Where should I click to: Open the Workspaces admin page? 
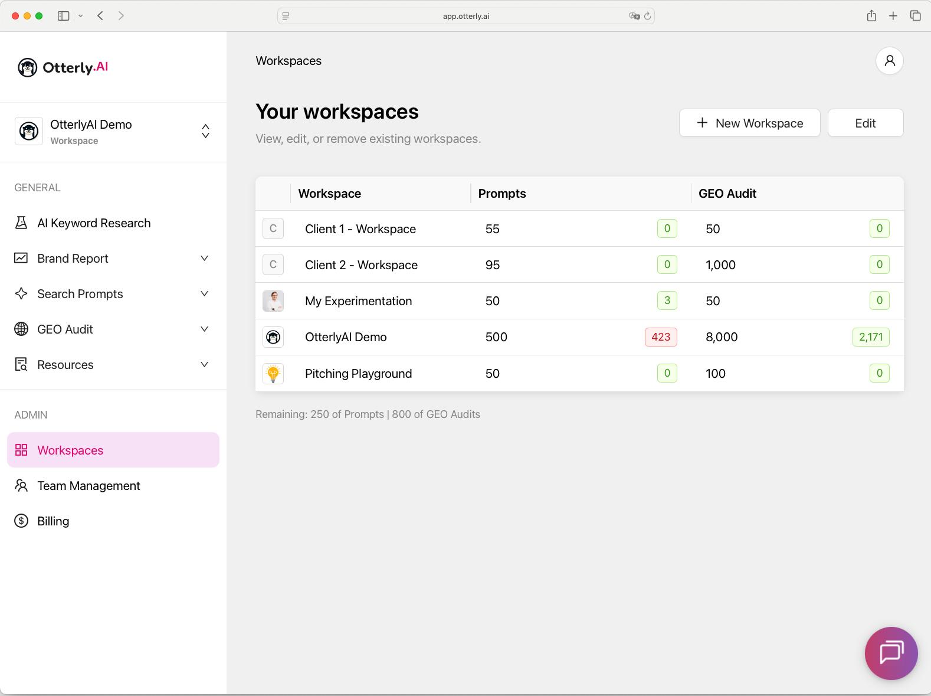(x=113, y=450)
